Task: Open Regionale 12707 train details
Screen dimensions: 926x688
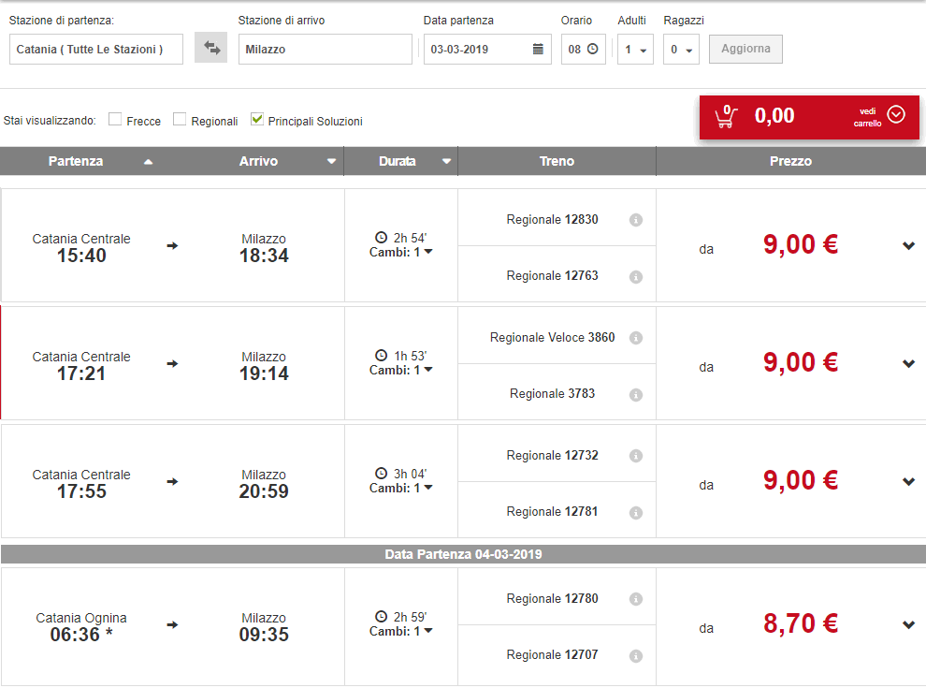Action: click(x=552, y=655)
